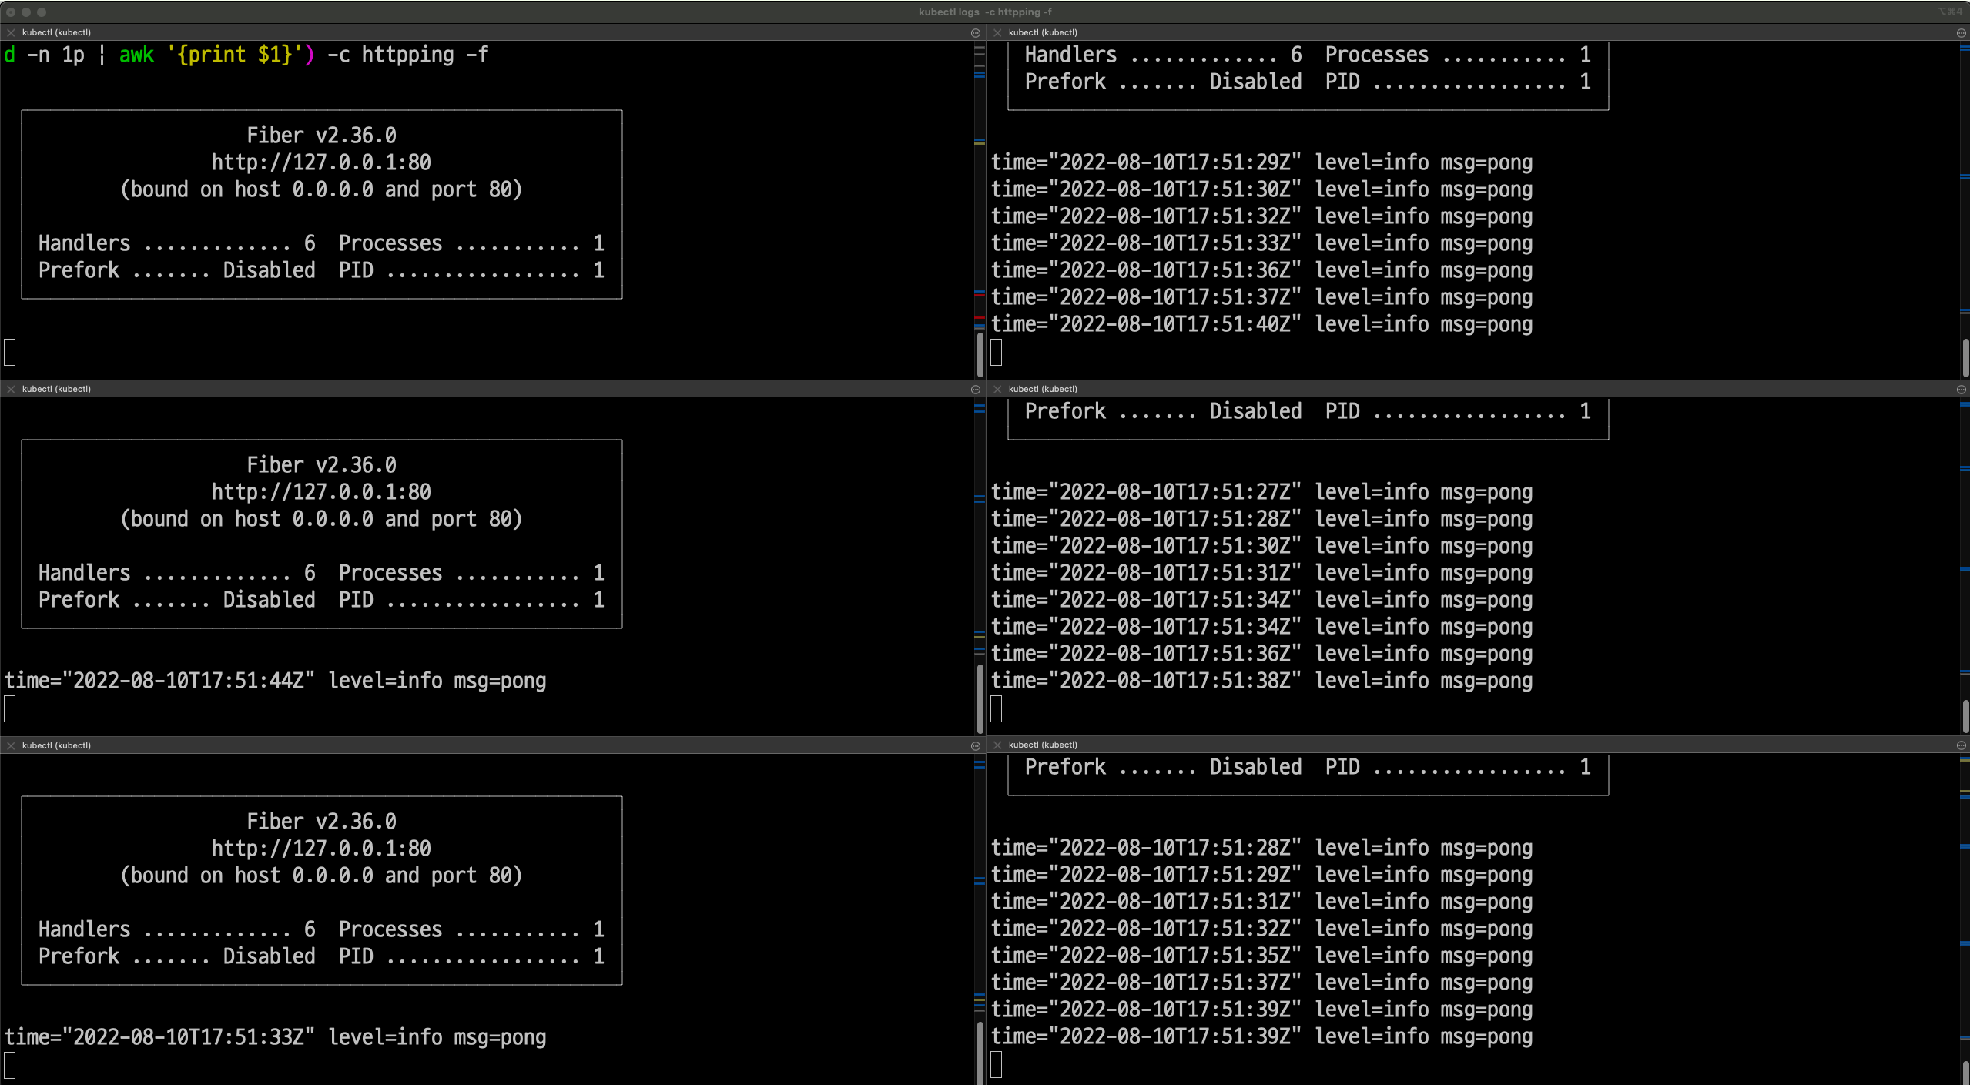Open the top-right pane's options menu icon

tap(1961, 33)
